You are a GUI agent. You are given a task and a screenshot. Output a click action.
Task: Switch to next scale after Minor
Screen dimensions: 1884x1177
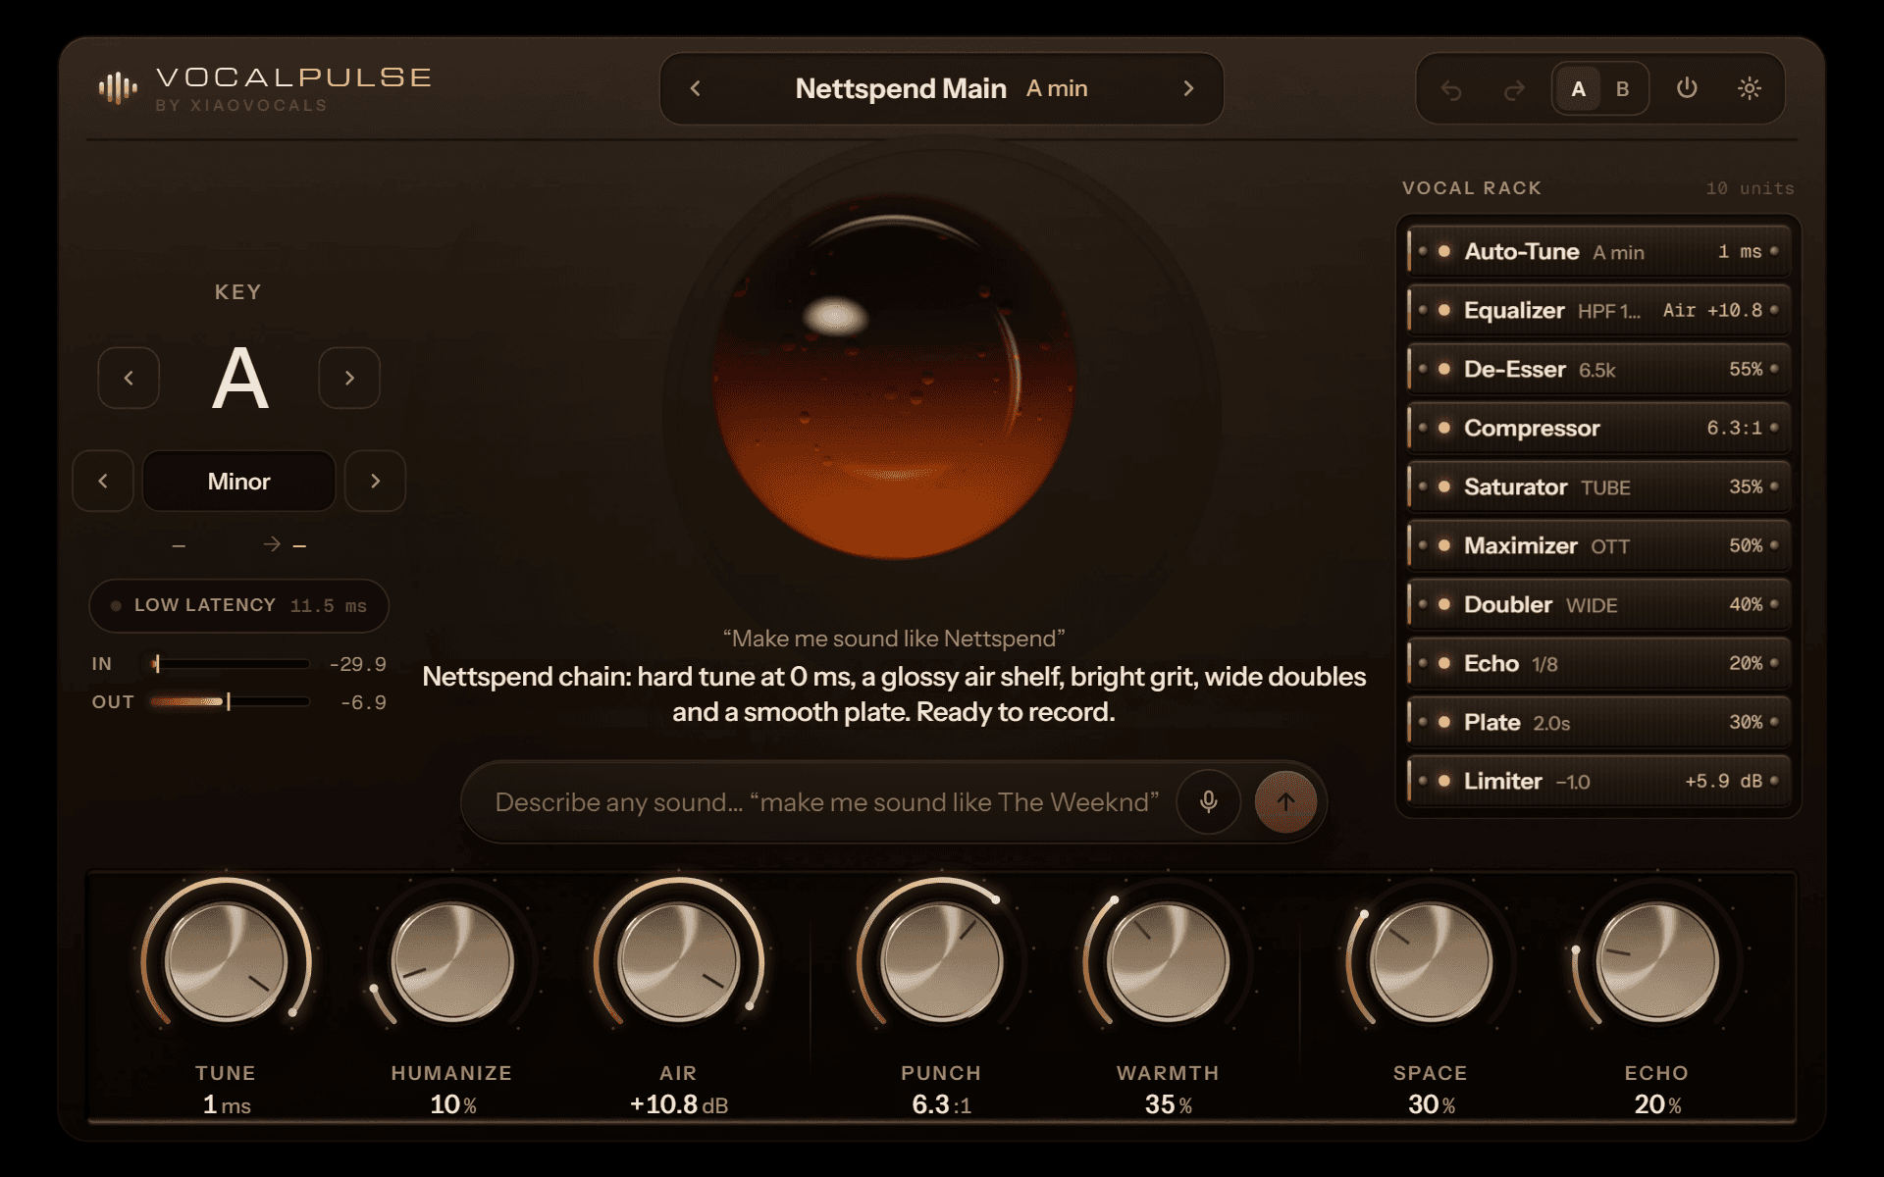pyautogui.click(x=375, y=481)
